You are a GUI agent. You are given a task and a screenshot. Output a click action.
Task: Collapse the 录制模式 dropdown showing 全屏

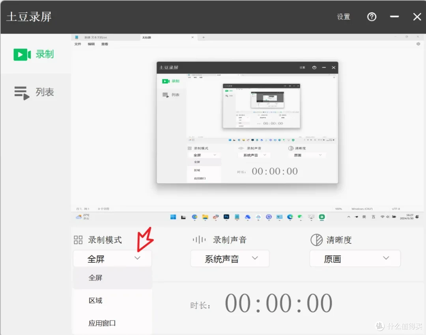tap(112, 259)
